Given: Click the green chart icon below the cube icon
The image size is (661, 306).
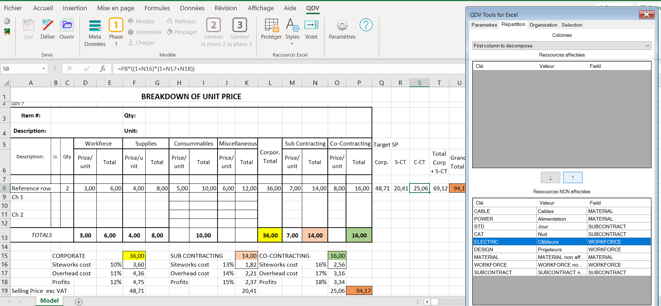Looking at the screenshot, I should tap(7, 31).
